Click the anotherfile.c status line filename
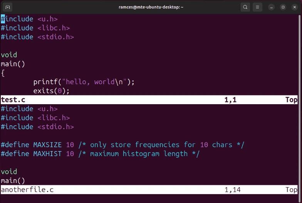The image size is (302, 203). coord(27,190)
